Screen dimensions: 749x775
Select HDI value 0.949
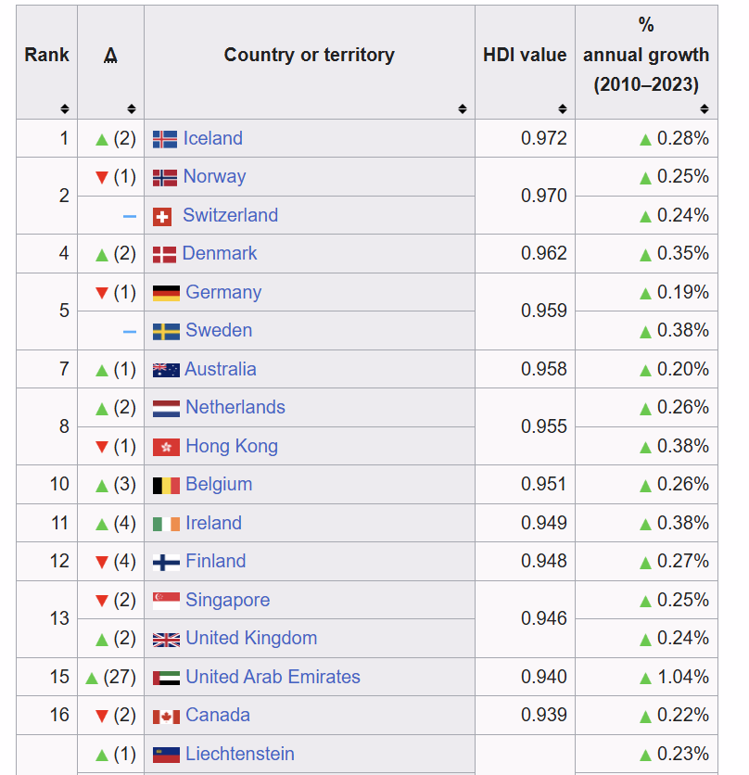coord(544,524)
